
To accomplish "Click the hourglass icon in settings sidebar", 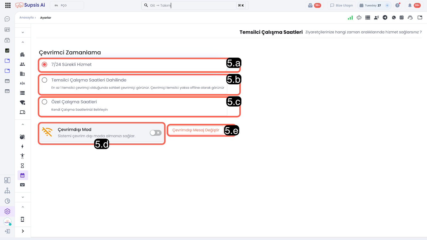I will [22, 166].
